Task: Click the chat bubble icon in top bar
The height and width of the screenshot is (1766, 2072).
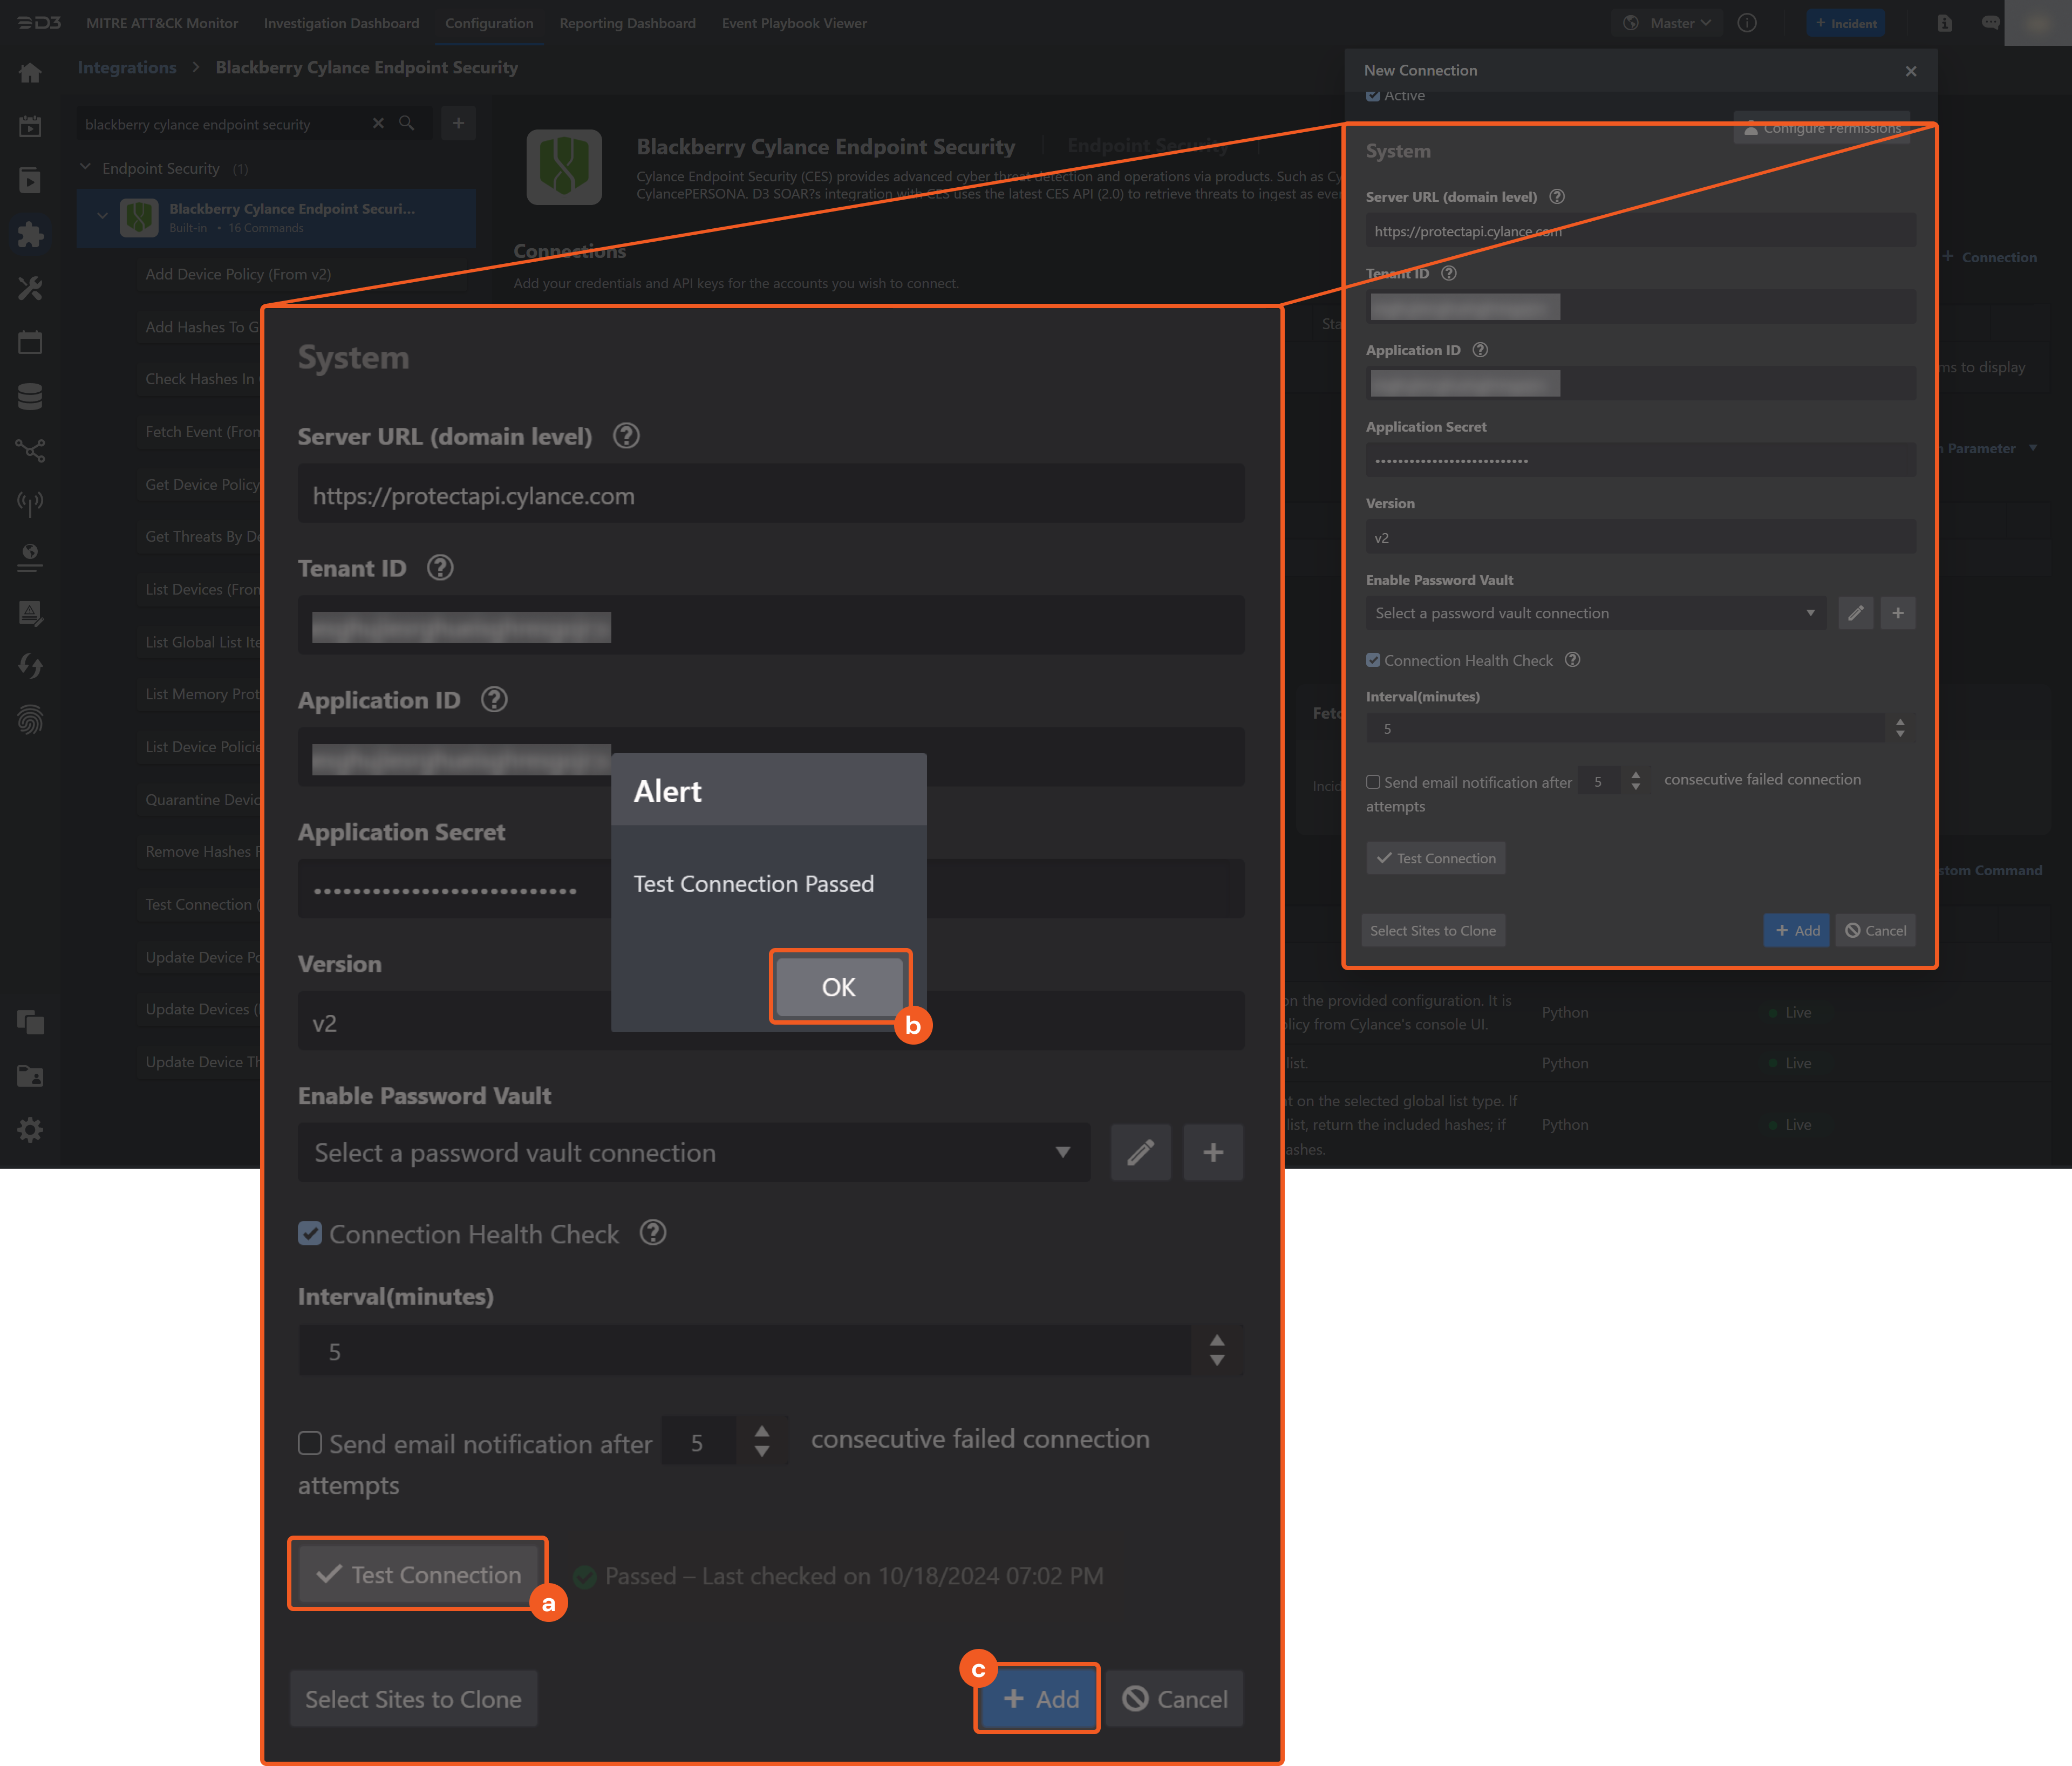Action: (1991, 22)
